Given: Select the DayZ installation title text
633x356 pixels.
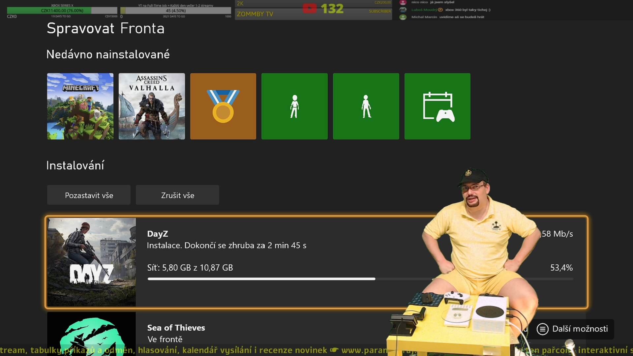Looking at the screenshot, I should 158,234.
